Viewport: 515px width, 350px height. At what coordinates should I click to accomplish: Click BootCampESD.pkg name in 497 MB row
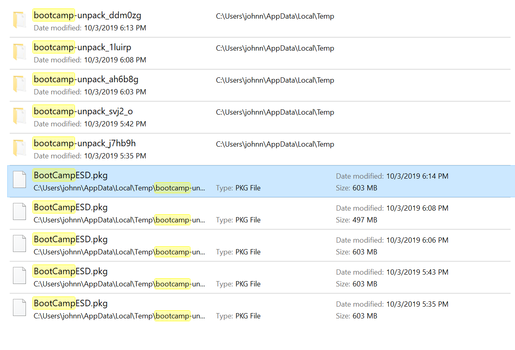(x=71, y=207)
